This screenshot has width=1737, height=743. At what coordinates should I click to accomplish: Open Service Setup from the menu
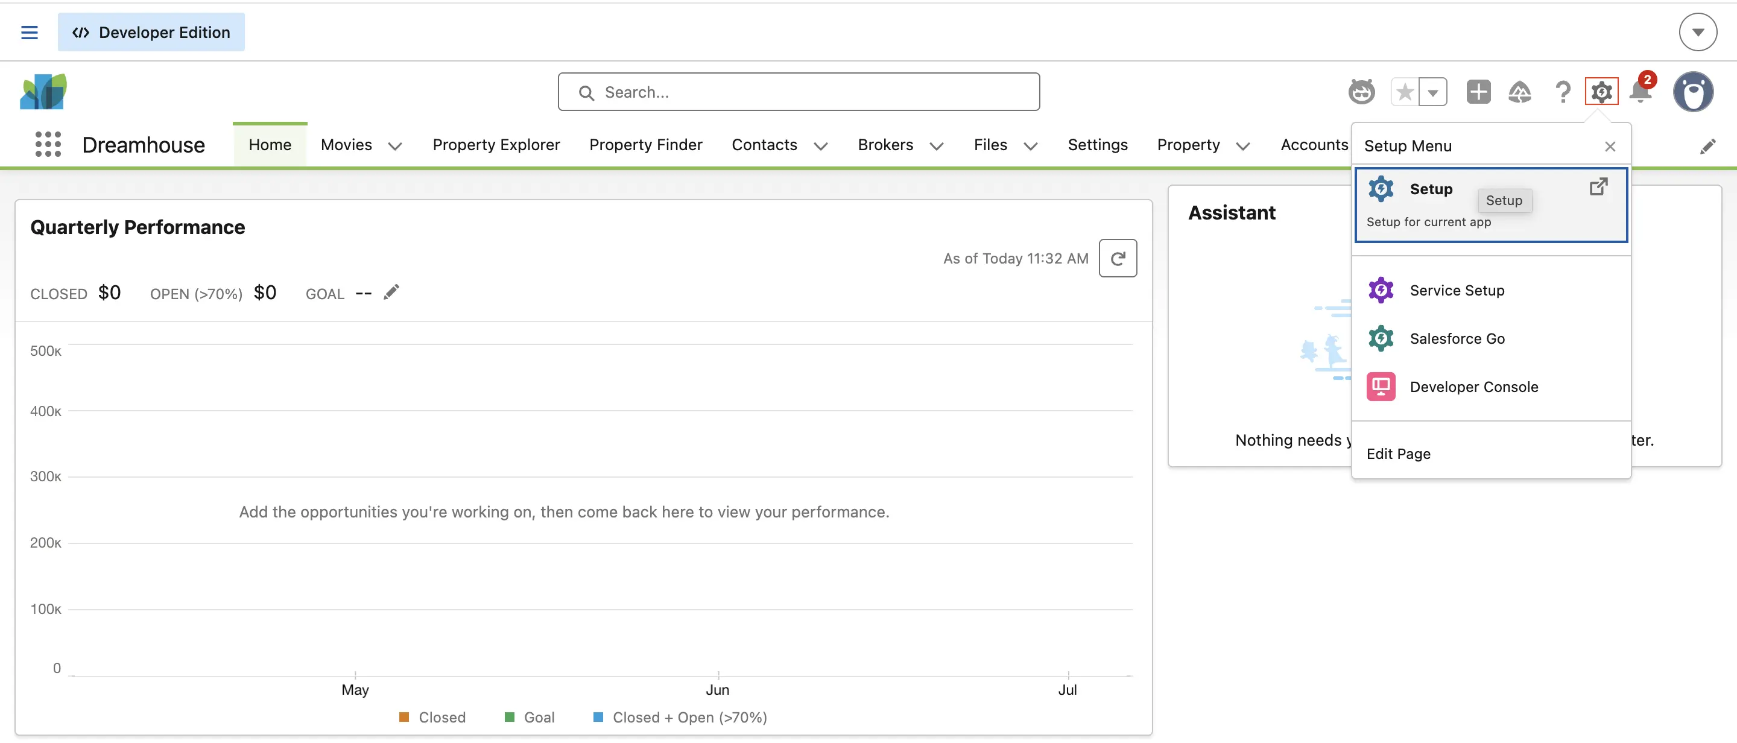(x=1457, y=290)
